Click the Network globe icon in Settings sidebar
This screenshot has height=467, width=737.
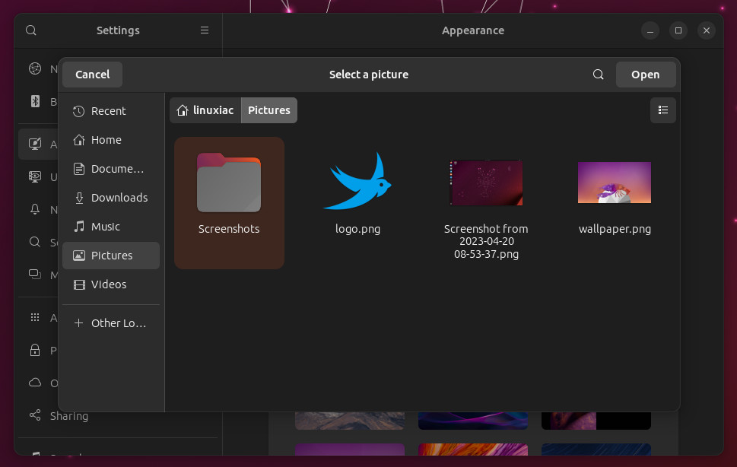(x=35, y=68)
